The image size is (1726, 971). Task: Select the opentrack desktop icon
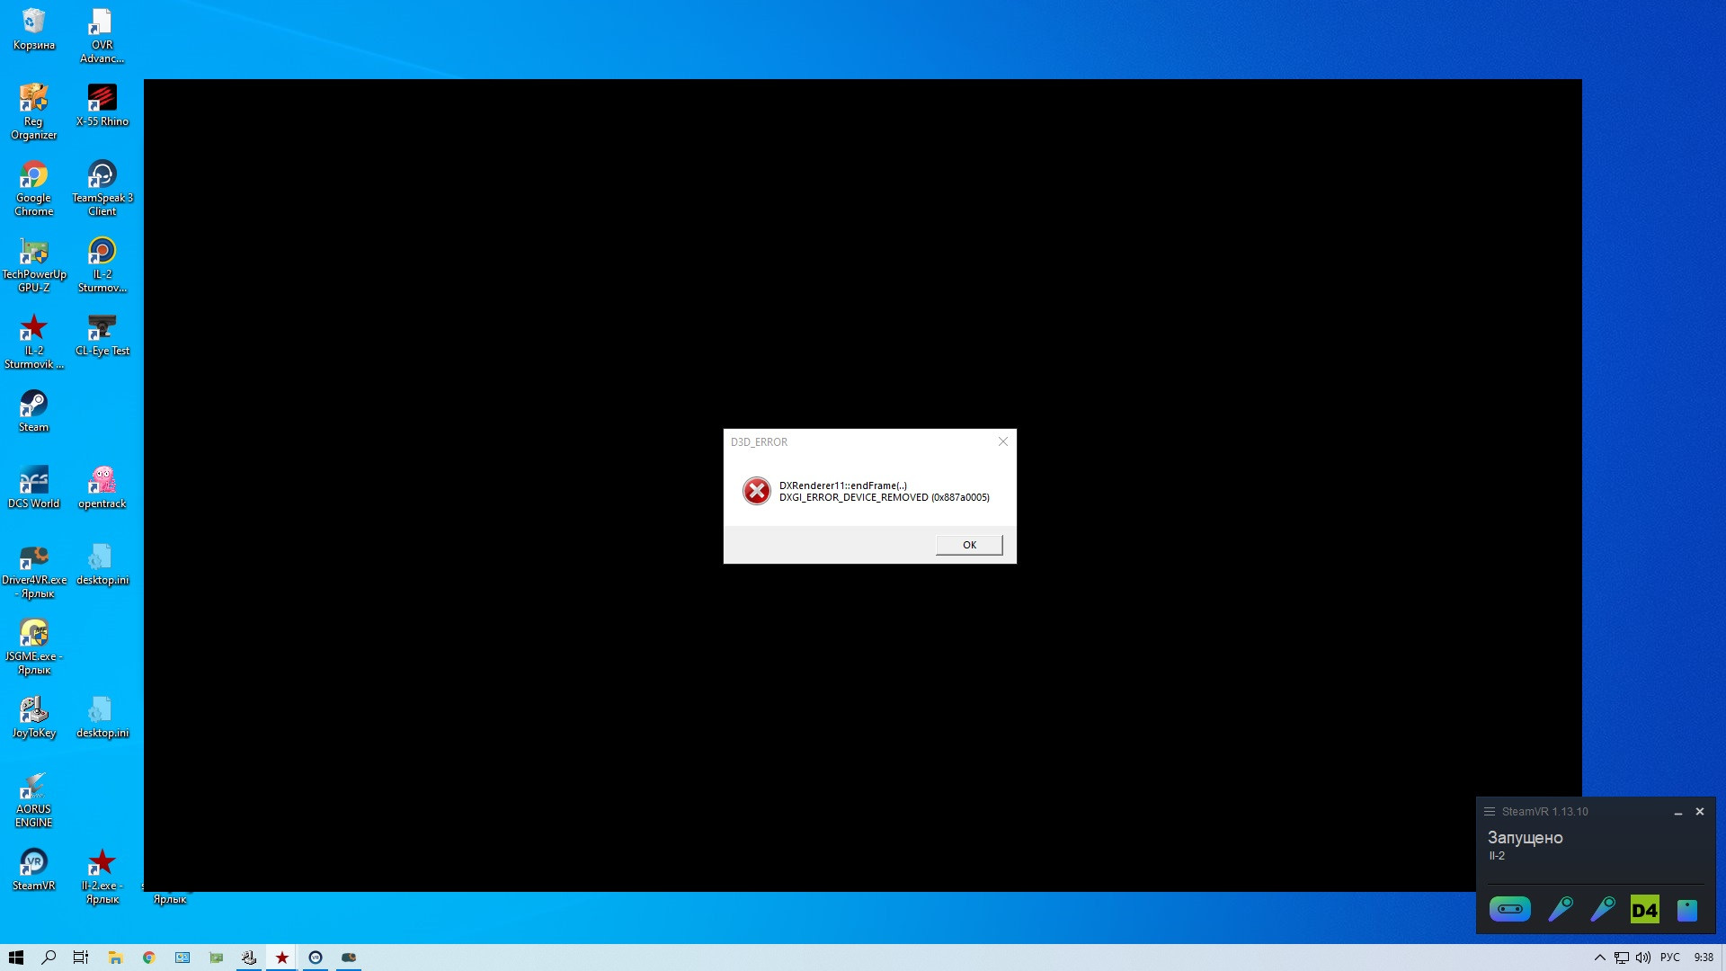pyautogui.click(x=102, y=487)
